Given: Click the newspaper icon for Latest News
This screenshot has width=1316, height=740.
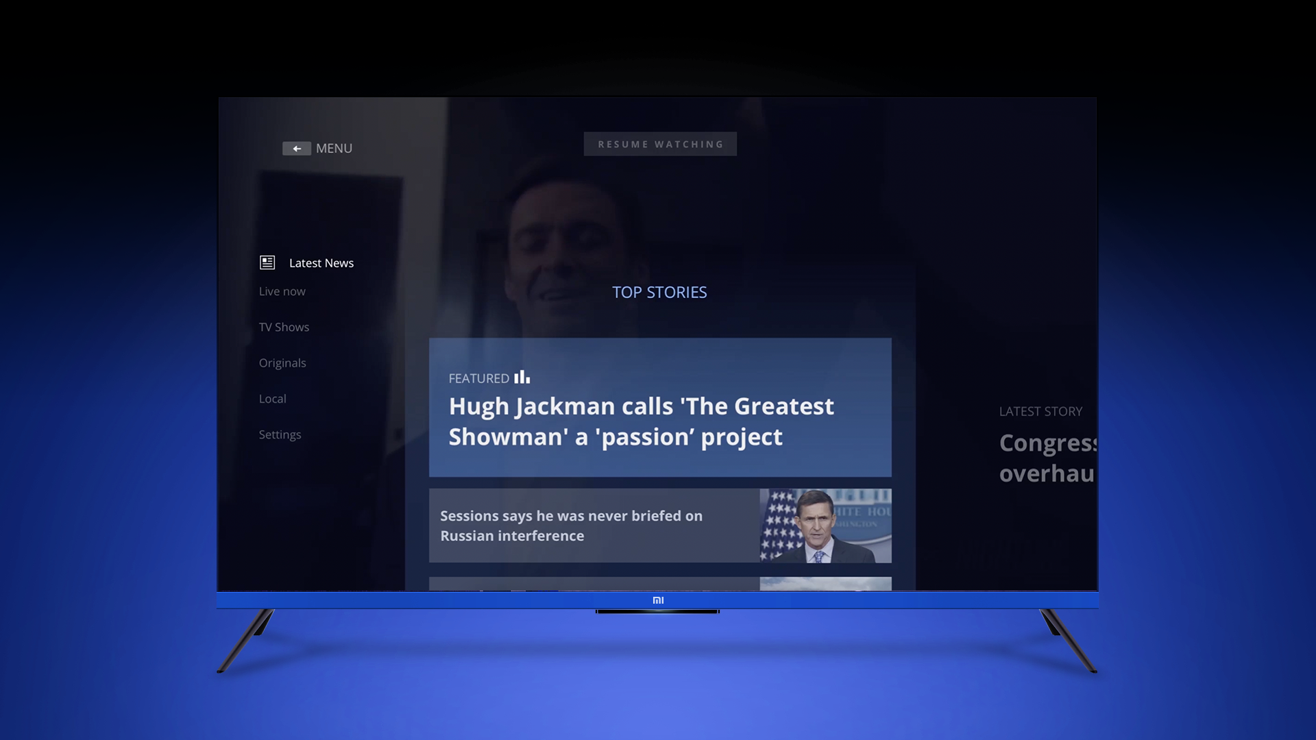Looking at the screenshot, I should [x=267, y=262].
